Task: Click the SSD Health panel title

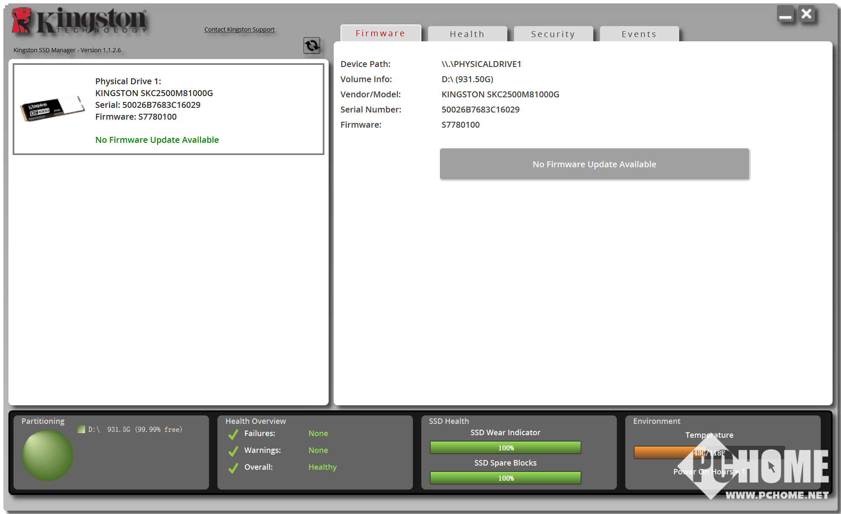Action: point(449,421)
